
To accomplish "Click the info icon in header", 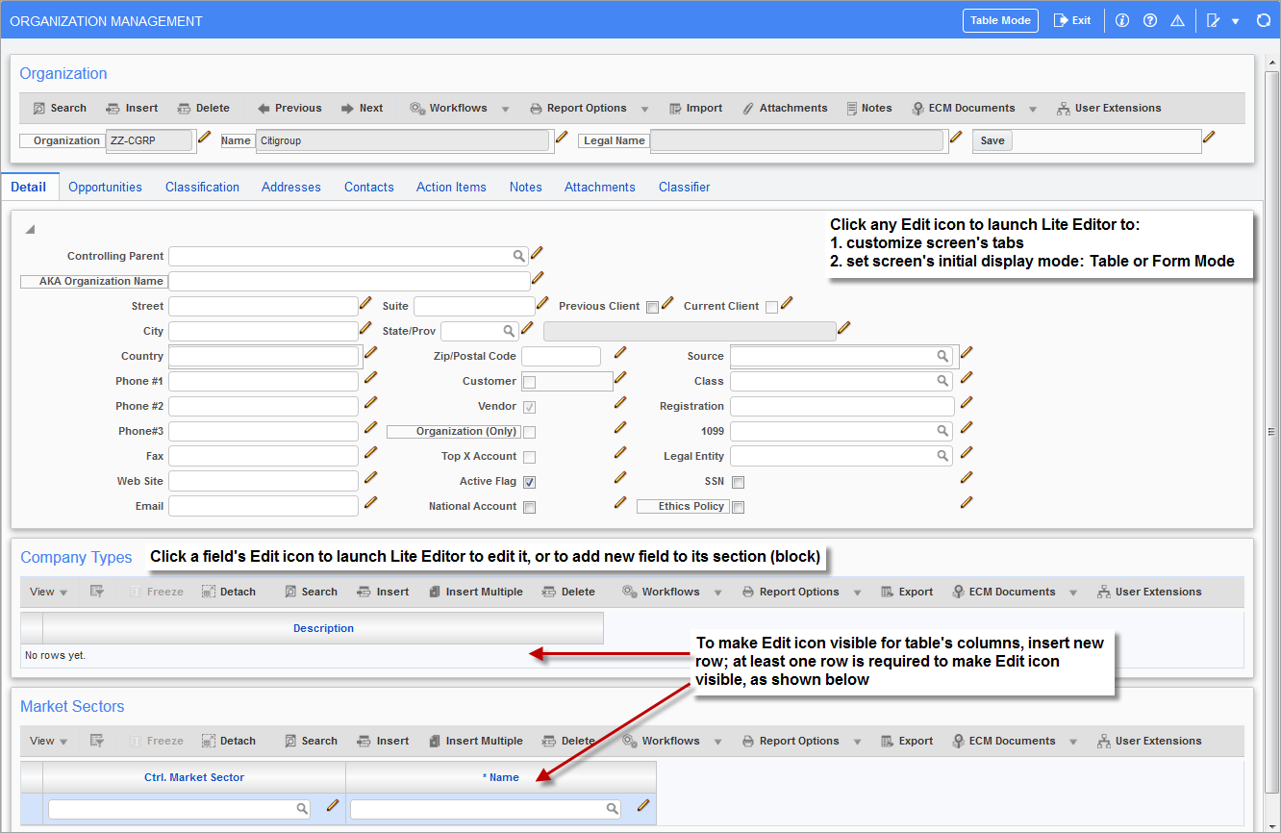I will 1121,20.
